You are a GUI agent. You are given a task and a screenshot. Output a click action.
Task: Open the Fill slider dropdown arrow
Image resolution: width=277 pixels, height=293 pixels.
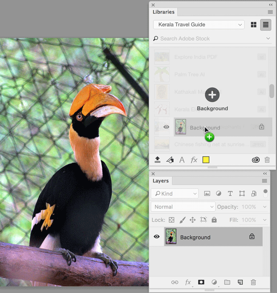point(265,220)
